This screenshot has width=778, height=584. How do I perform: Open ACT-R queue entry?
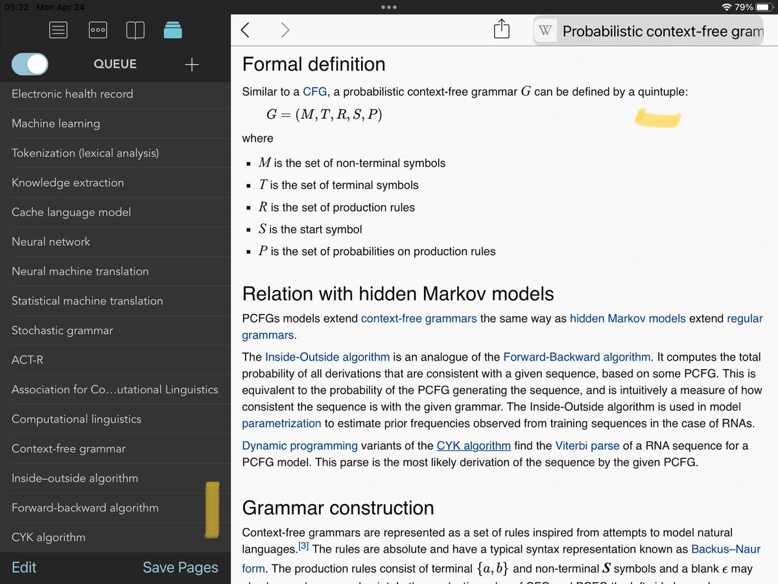coord(115,359)
